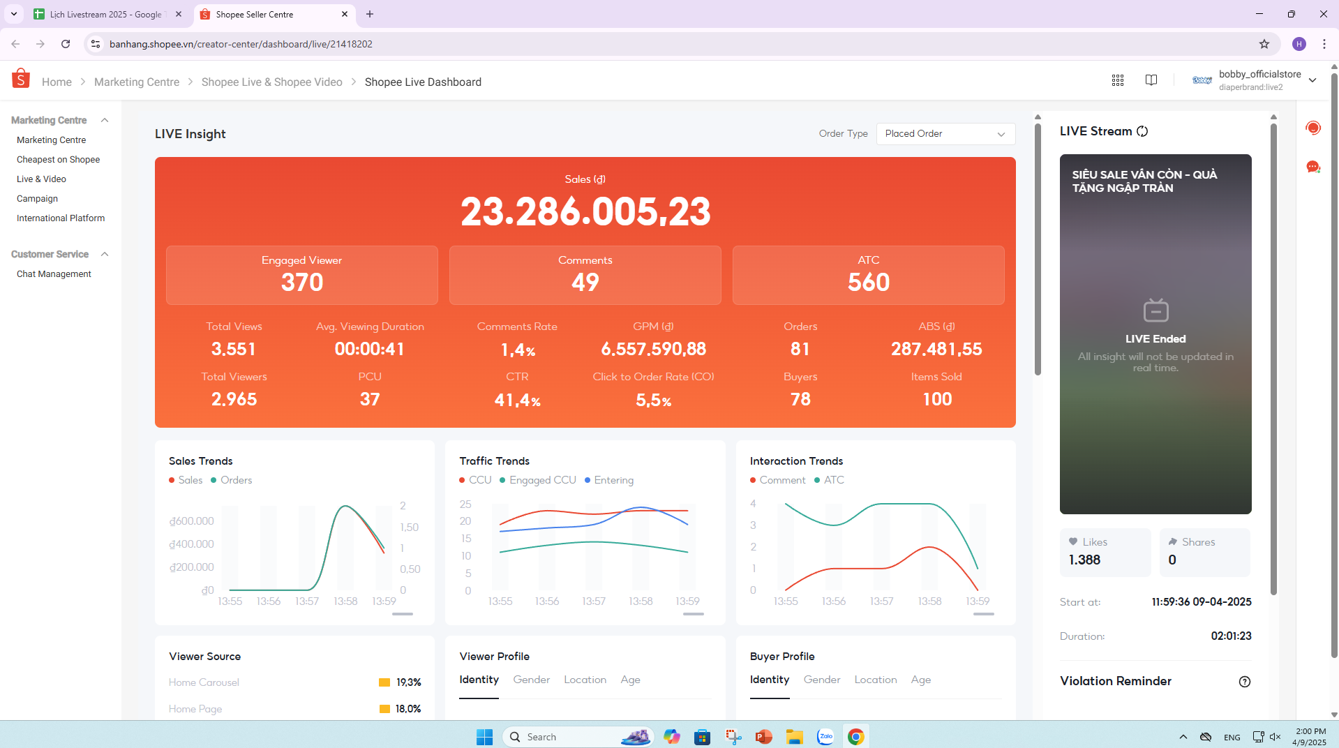Viewport: 1339px width, 748px height.
Task: Bookmark this page with star icon
Action: pyautogui.click(x=1264, y=44)
